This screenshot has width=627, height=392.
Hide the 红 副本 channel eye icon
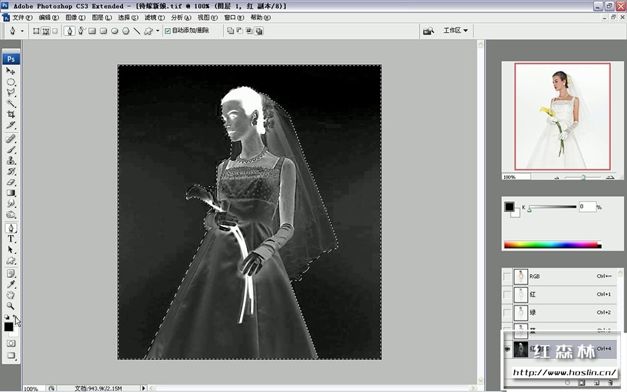click(507, 349)
